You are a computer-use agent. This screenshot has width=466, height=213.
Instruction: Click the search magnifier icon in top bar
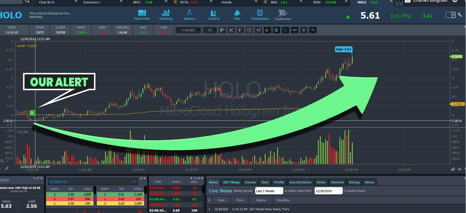point(27,2)
